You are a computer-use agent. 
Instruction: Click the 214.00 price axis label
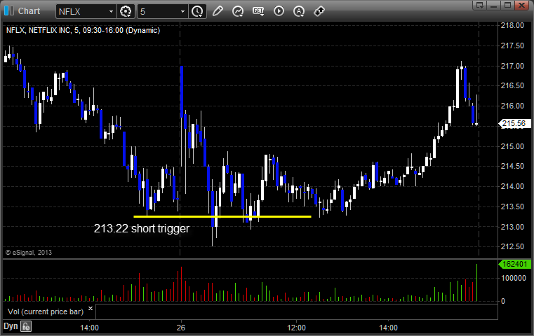pyautogui.click(x=512, y=186)
